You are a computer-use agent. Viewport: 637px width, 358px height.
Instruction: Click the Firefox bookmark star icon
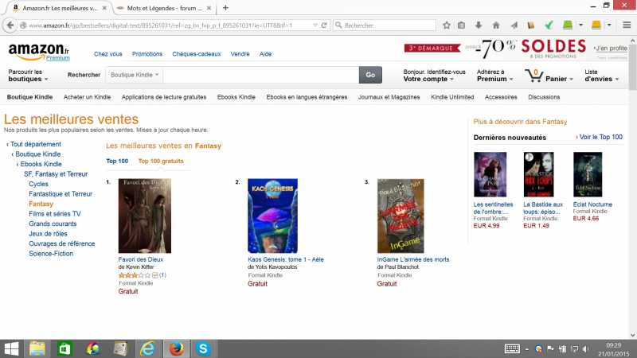point(447,25)
